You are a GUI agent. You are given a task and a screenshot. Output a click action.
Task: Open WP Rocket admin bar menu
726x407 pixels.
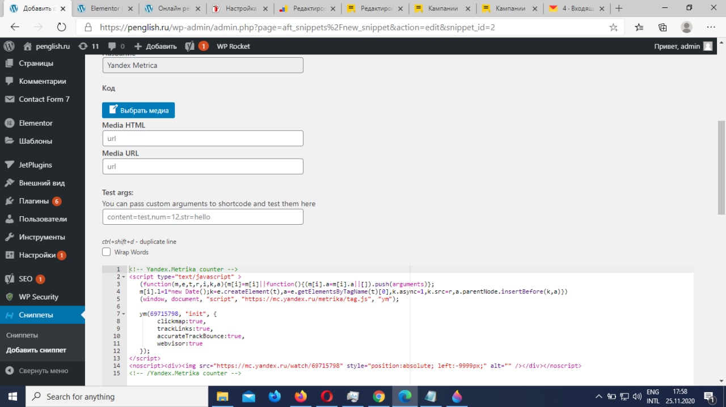tap(233, 46)
